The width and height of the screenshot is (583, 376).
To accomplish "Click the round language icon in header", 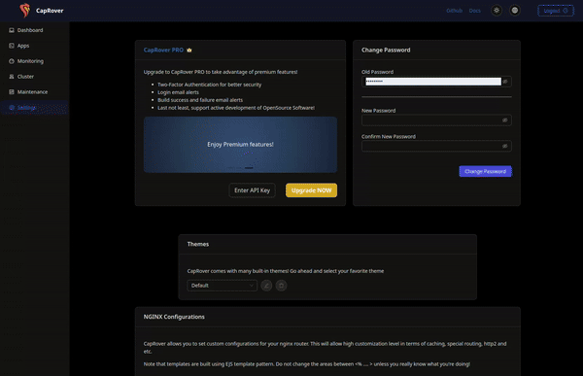I will point(515,11).
